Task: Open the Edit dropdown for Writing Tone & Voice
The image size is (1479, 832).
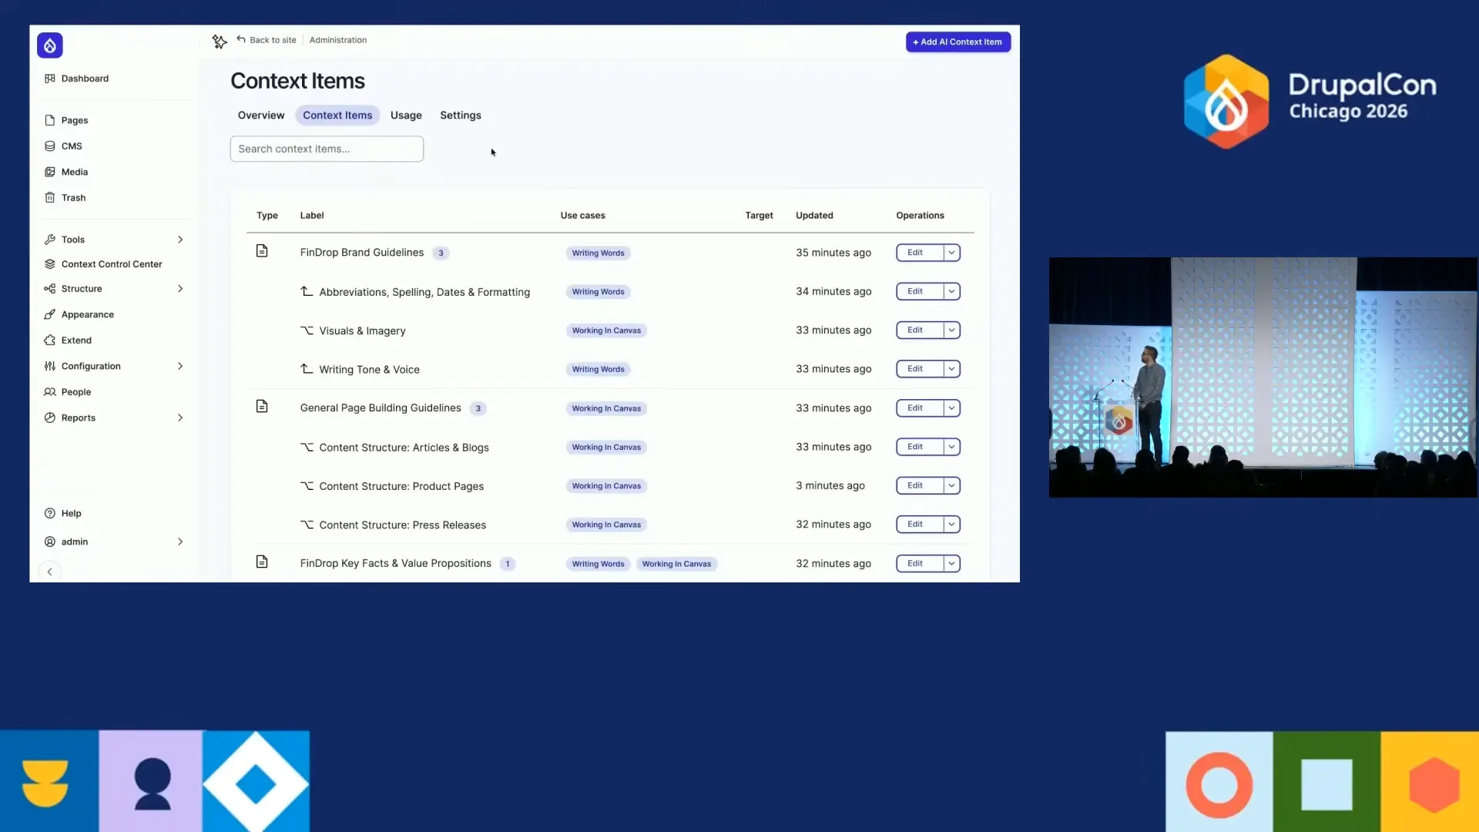Action: (952, 368)
